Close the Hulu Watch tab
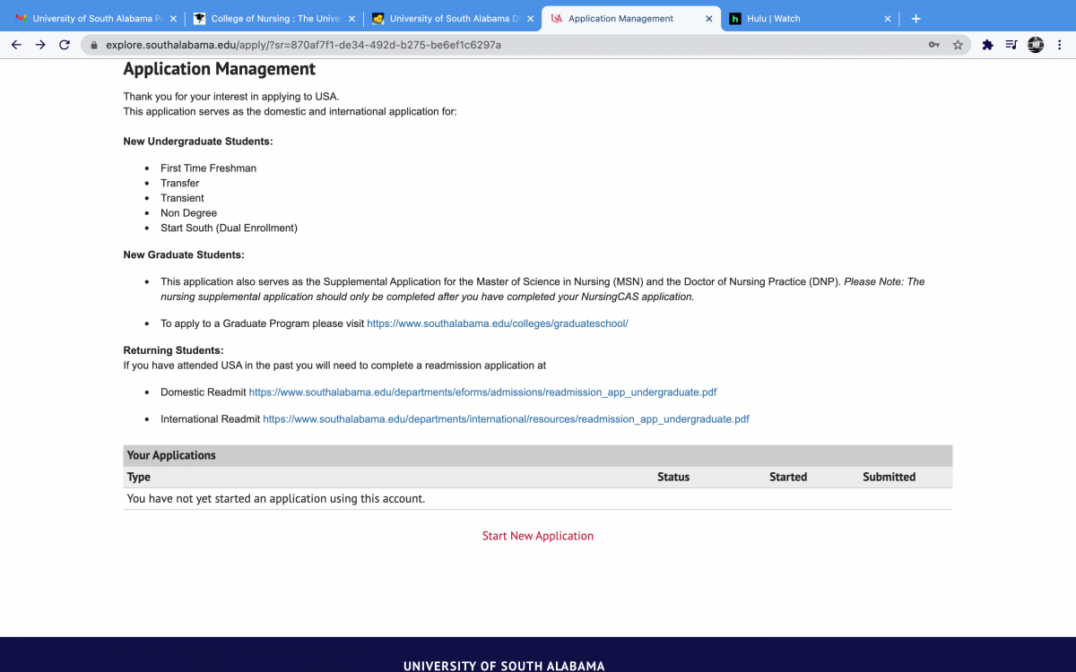The image size is (1076, 672). [x=888, y=19]
